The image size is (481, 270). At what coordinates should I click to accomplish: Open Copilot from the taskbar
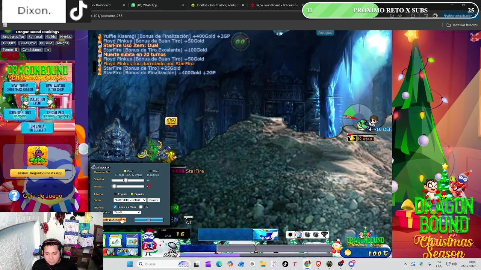(230, 264)
